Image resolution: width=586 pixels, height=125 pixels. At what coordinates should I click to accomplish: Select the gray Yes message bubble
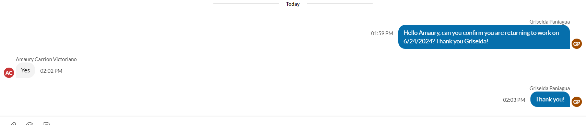[x=25, y=70]
